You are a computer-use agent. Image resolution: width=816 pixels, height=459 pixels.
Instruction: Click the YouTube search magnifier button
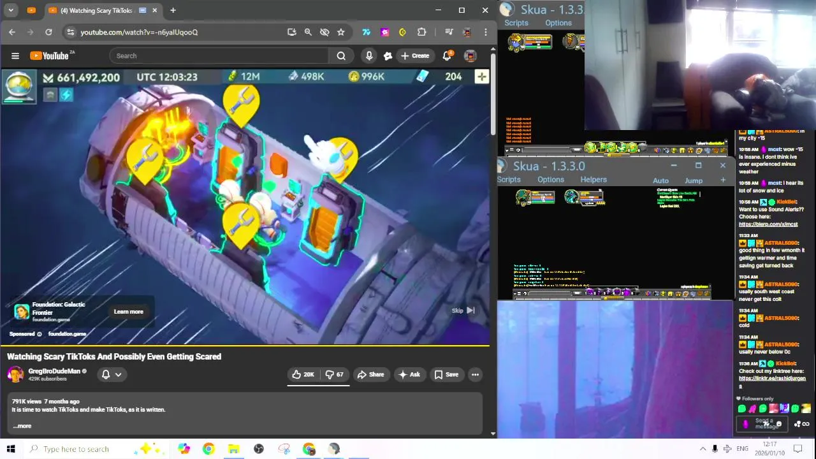(x=341, y=55)
